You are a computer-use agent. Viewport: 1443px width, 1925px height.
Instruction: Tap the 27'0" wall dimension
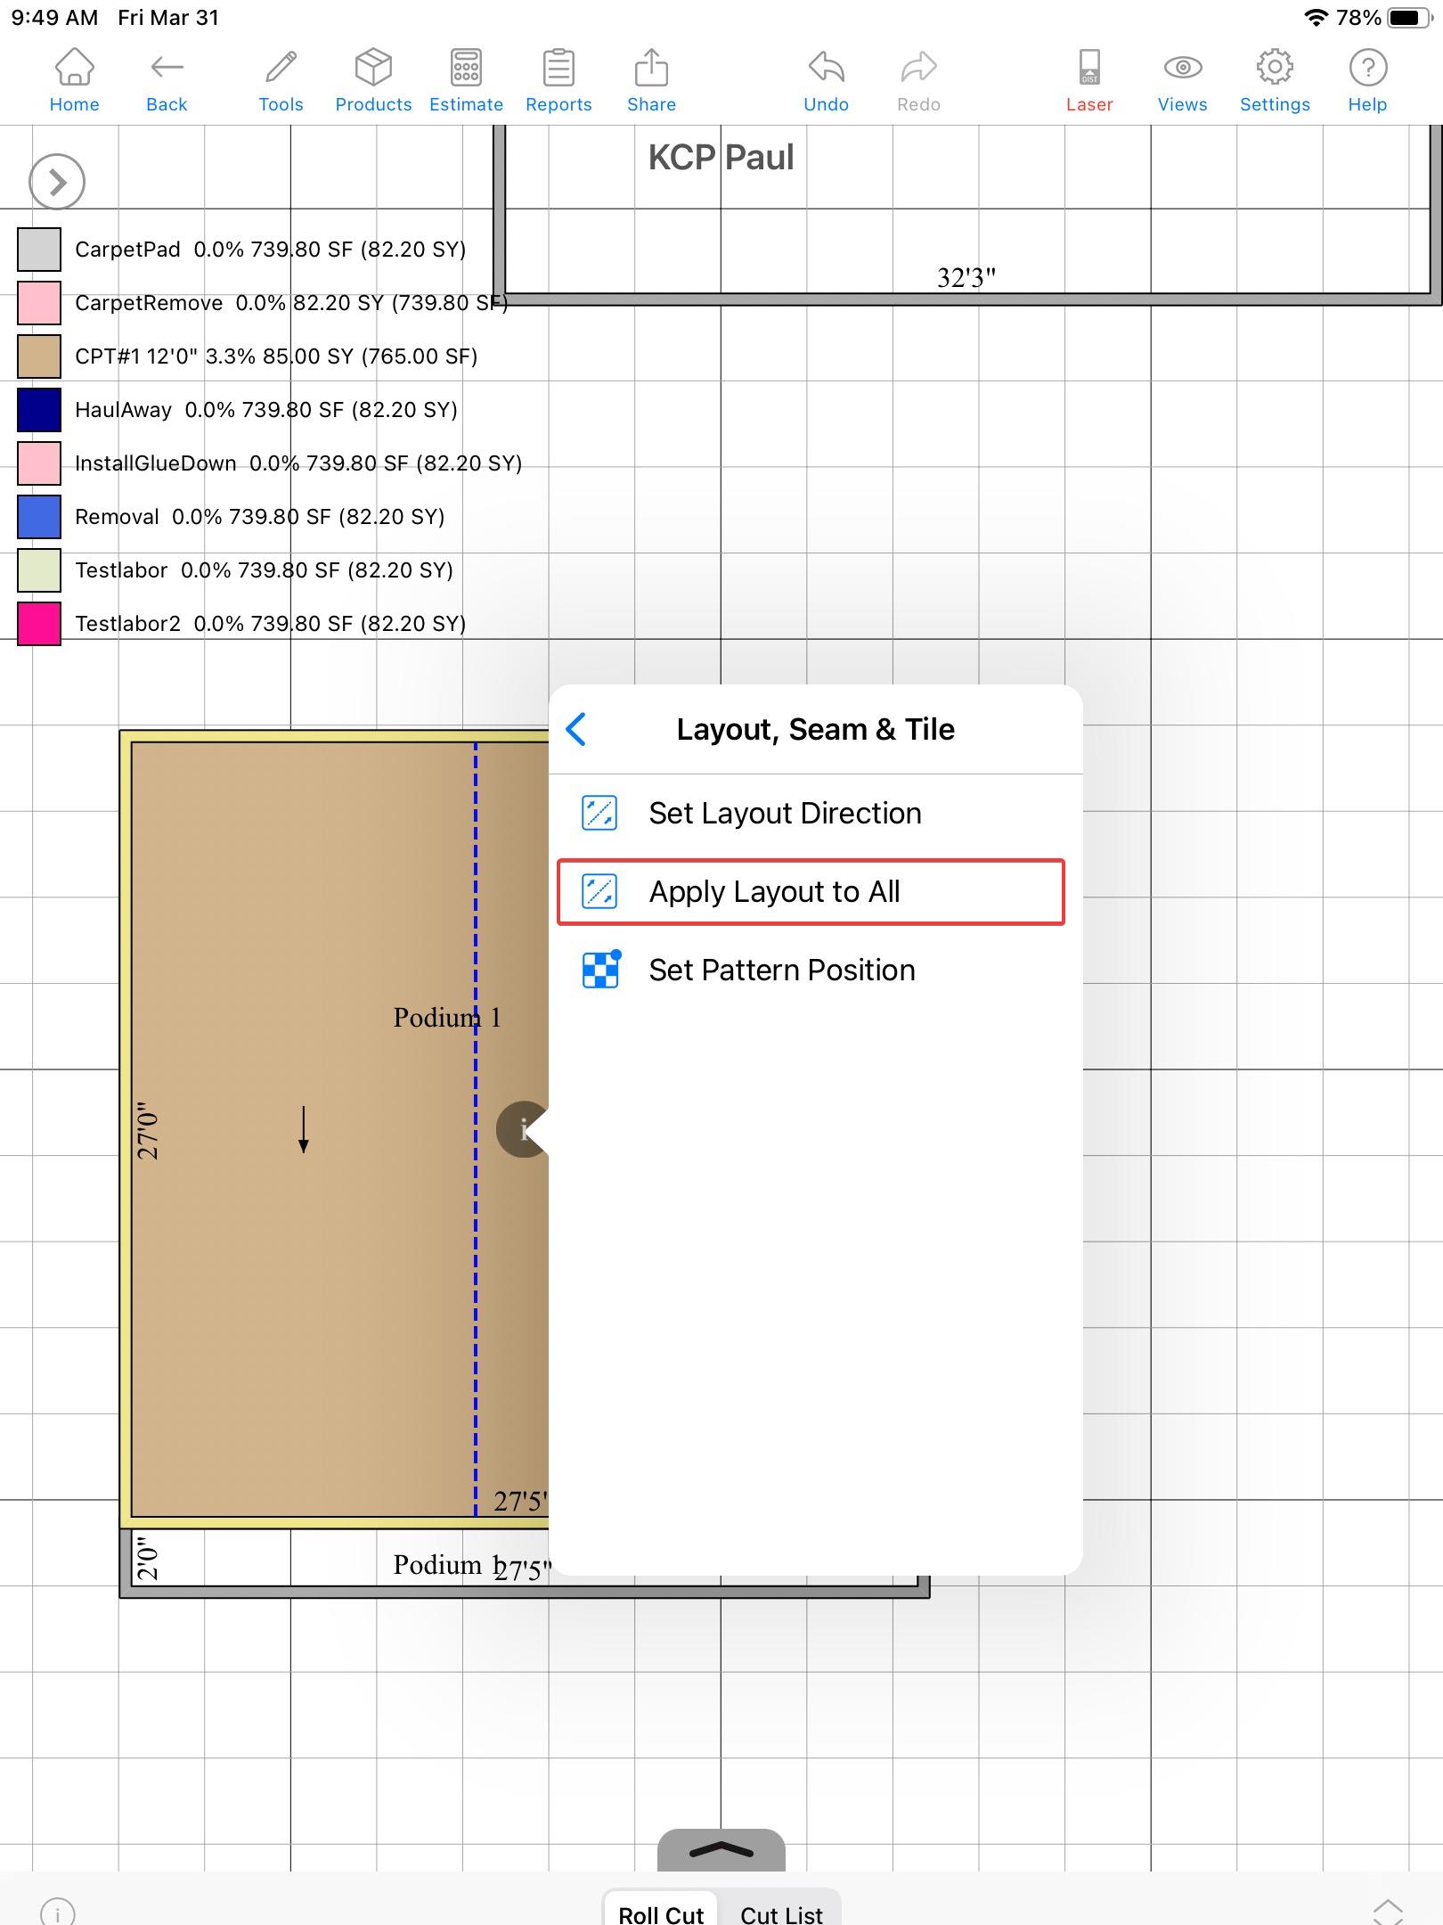click(148, 1130)
